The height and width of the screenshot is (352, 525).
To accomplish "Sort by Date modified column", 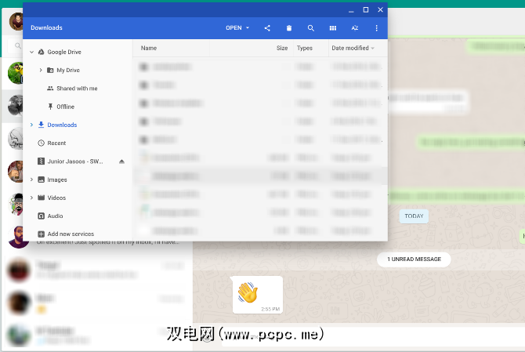I will pos(350,48).
